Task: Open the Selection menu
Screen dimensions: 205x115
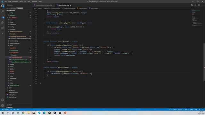Action: (15, 2)
